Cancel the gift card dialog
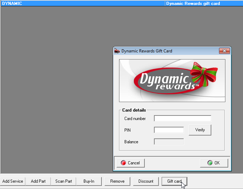 (x=131, y=163)
